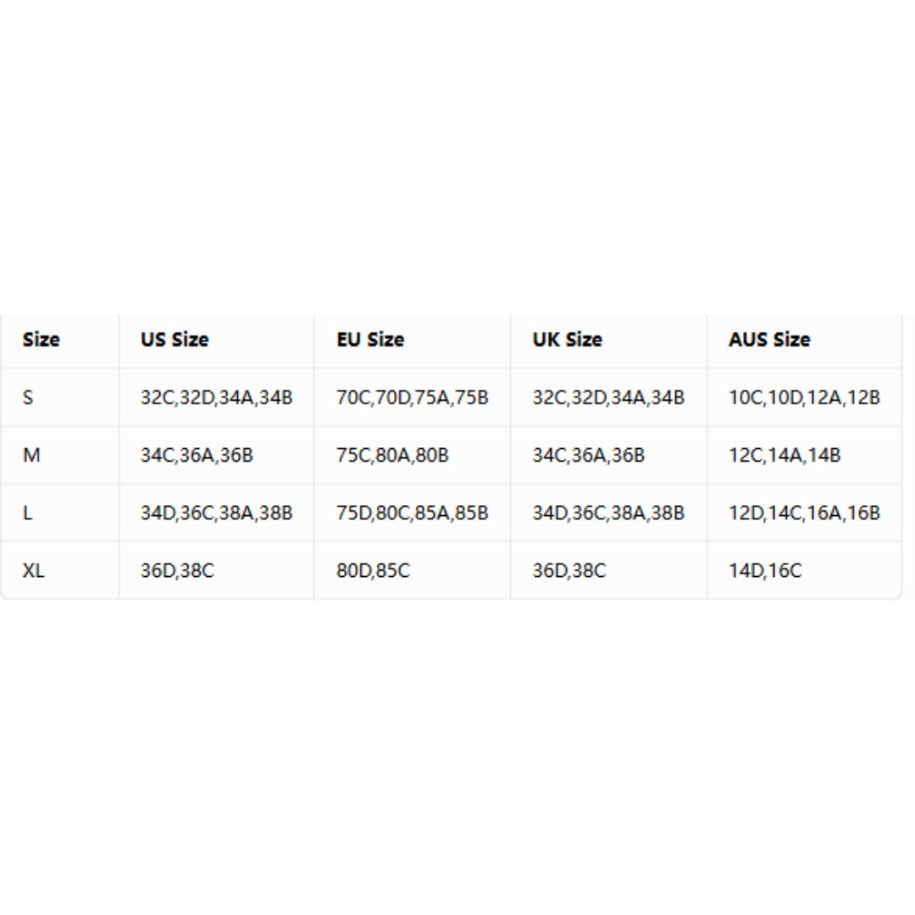Screen dimensions: 915x915
Task: Click AUS cell 12D,14C,16A,16B
Action: click(x=804, y=513)
